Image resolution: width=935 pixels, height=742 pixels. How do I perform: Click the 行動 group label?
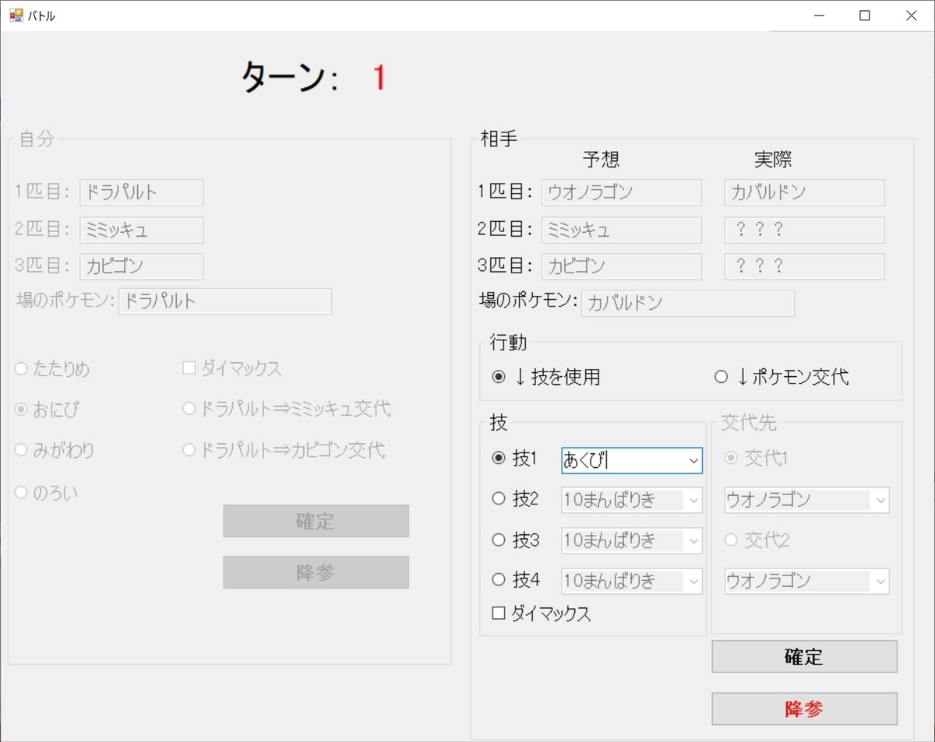(x=509, y=342)
